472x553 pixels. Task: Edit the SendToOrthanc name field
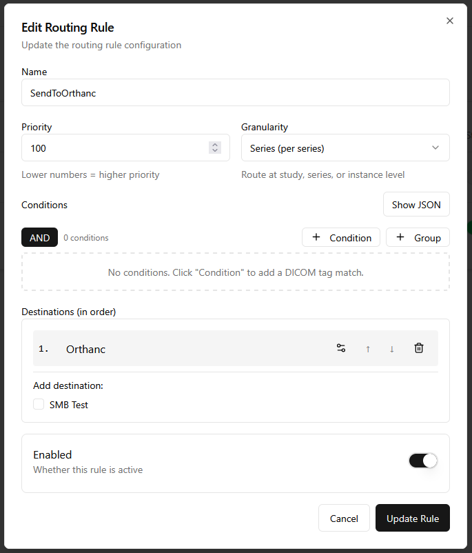pyautogui.click(x=236, y=92)
